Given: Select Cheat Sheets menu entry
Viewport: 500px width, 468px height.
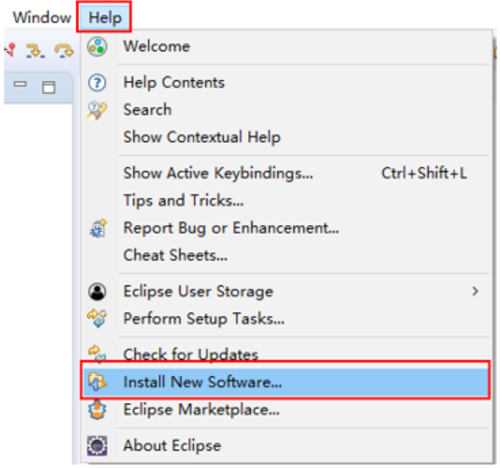Looking at the screenshot, I should pos(175,256).
